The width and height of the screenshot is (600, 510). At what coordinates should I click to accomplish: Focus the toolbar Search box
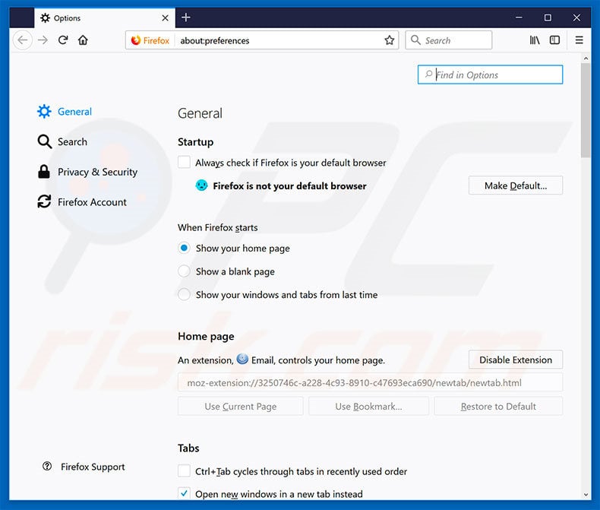coord(448,40)
